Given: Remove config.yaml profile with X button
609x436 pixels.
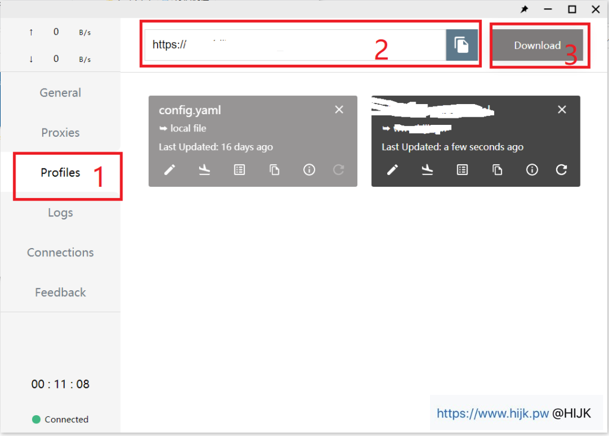Looking at the screenshot, I should click(339, 109).
